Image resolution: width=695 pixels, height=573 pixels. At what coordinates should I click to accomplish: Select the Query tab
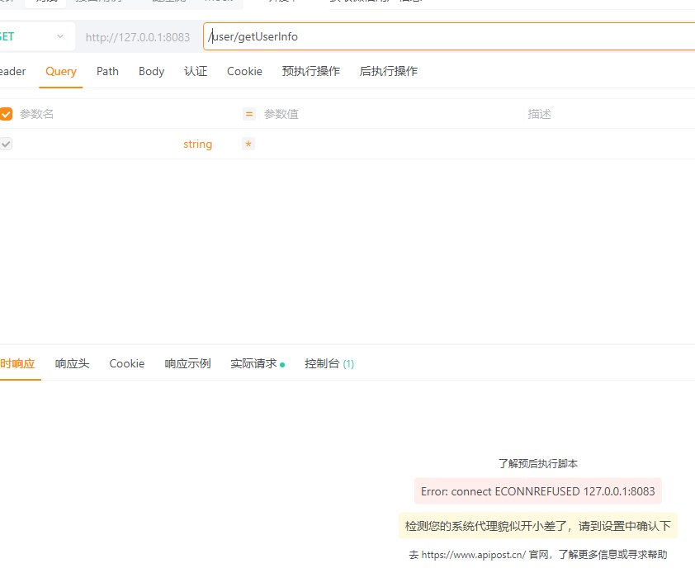[x=61, y=71]
